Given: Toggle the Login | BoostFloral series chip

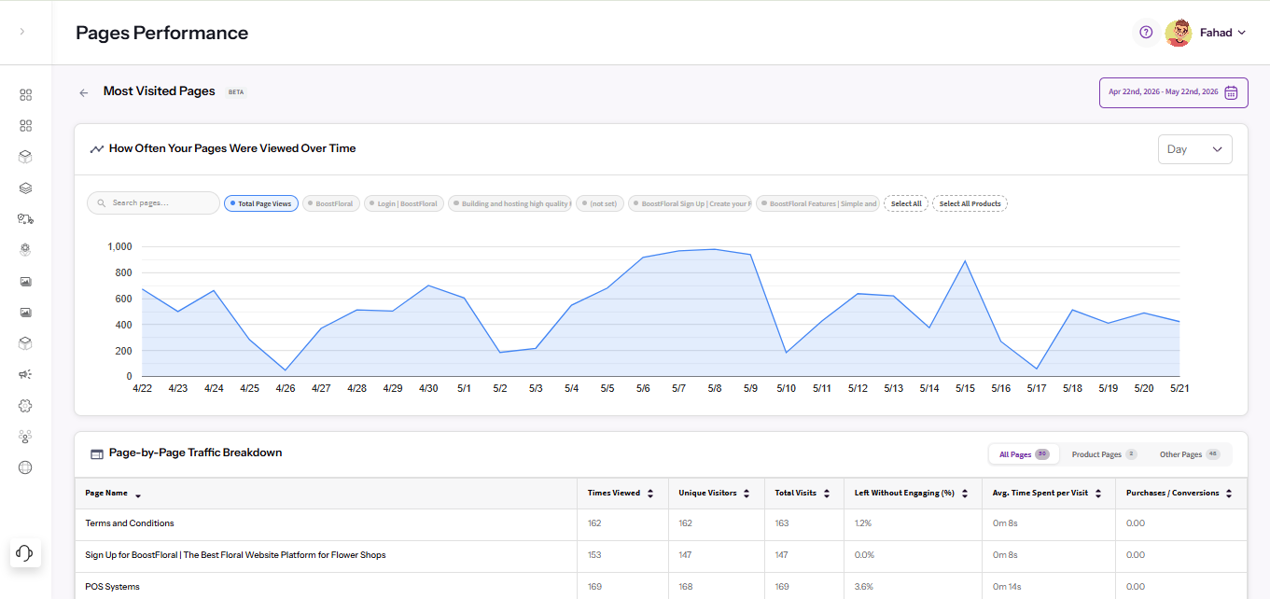Looking at the screenshot, I should (x=404, y=203).
